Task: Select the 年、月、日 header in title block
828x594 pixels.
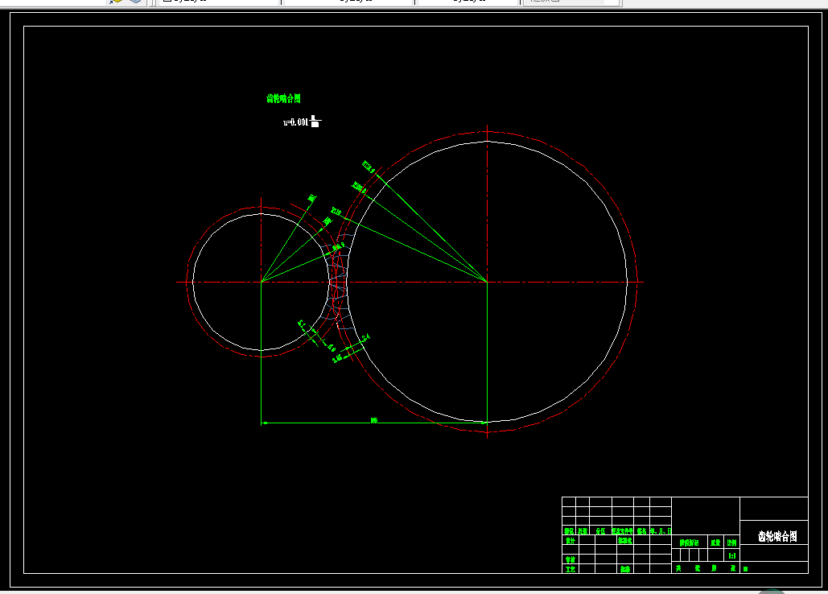Action: 661,531
